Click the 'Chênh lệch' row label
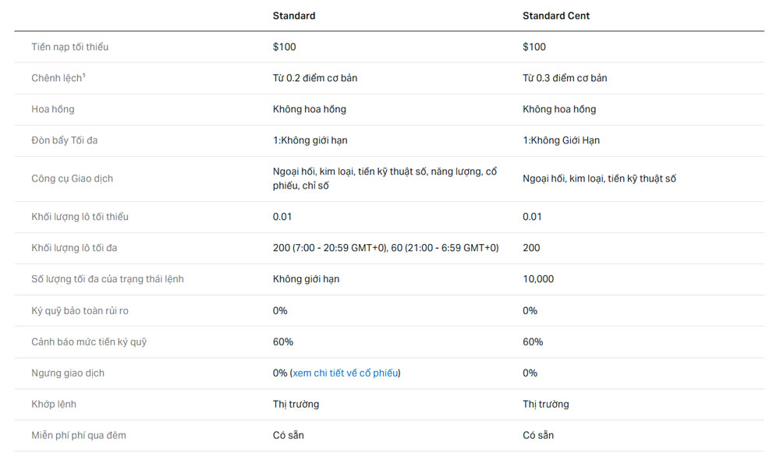Image resolution: width=780 pixels, height=453 pixels. tap(58, 78)
